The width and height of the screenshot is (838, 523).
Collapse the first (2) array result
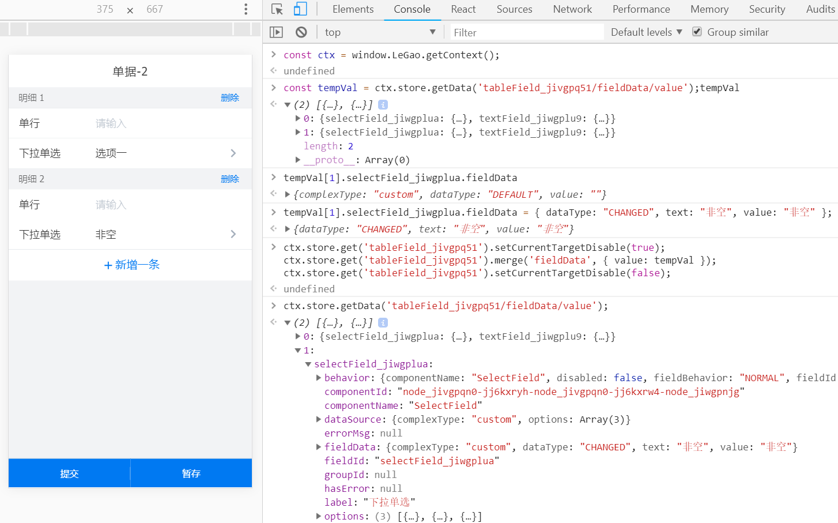287,105
